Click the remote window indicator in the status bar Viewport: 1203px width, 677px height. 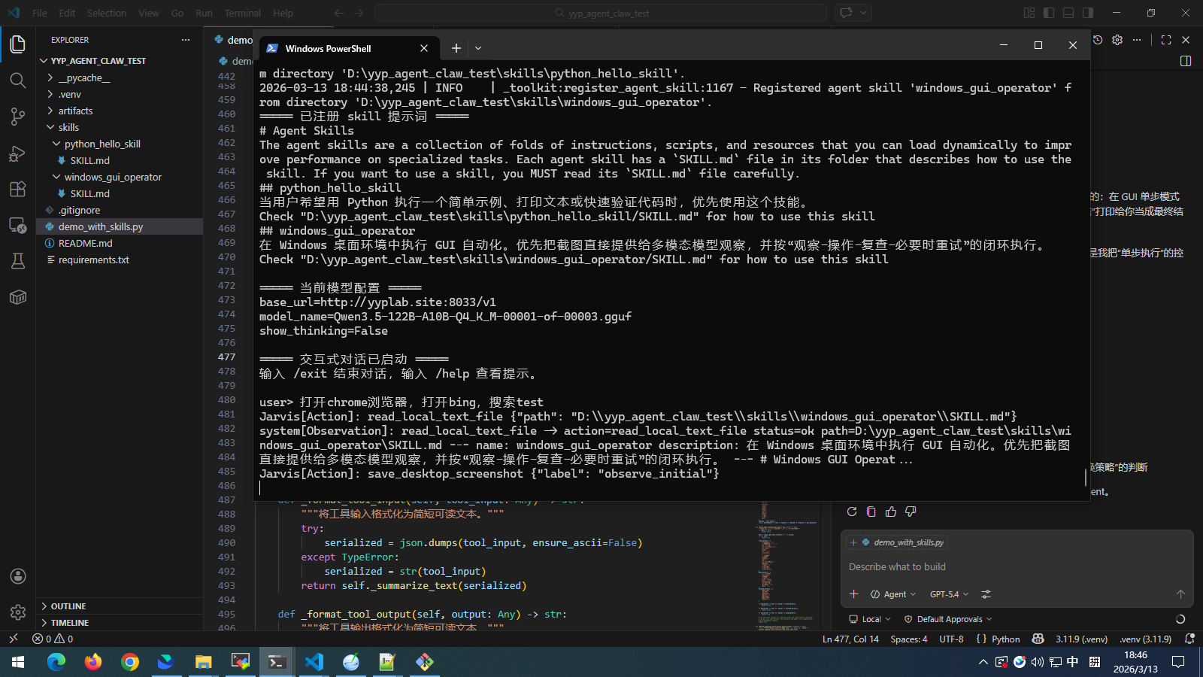(x=13, y=639)
